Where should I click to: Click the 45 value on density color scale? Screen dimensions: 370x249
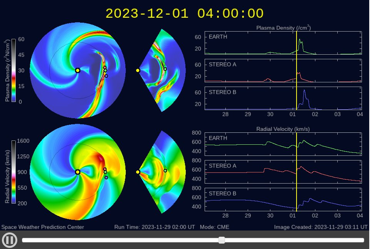[x=21, y=55]
